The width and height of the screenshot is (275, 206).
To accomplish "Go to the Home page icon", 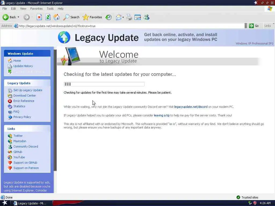I will (56, 17).
